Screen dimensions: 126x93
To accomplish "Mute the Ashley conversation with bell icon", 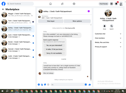I will (105, 26).
